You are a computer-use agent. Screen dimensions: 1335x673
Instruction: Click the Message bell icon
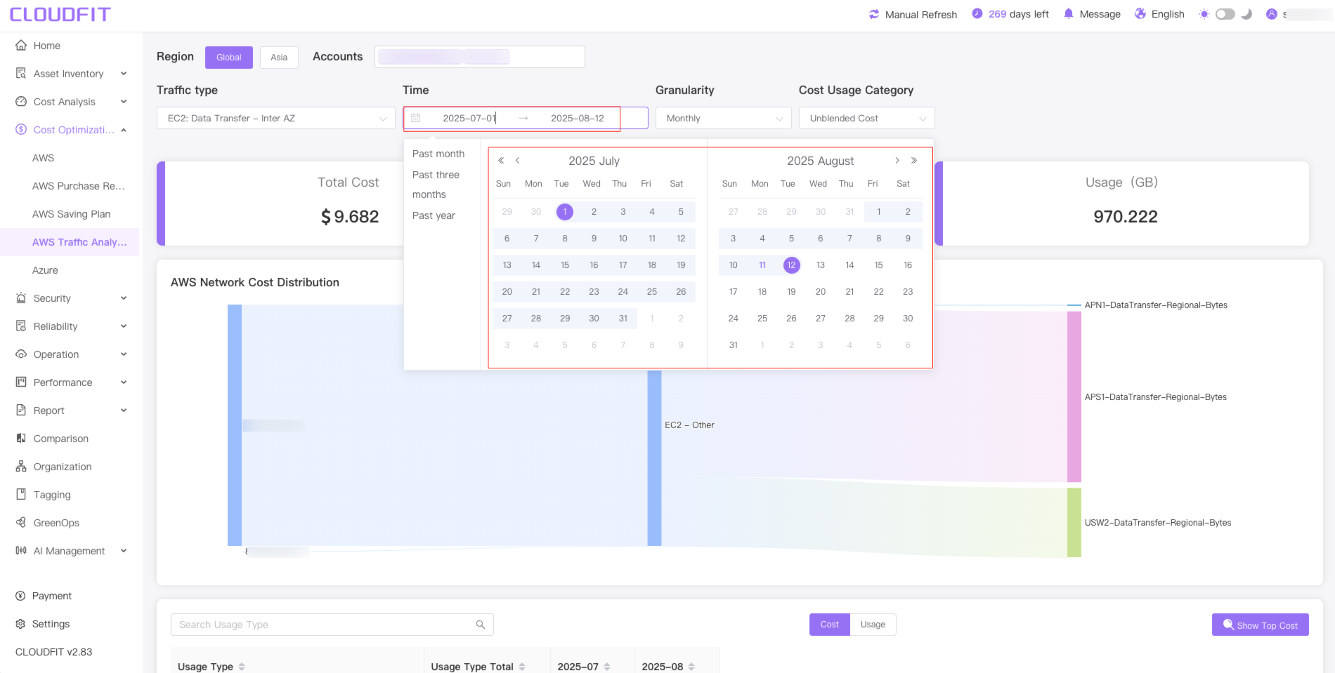click(1069, 14)
